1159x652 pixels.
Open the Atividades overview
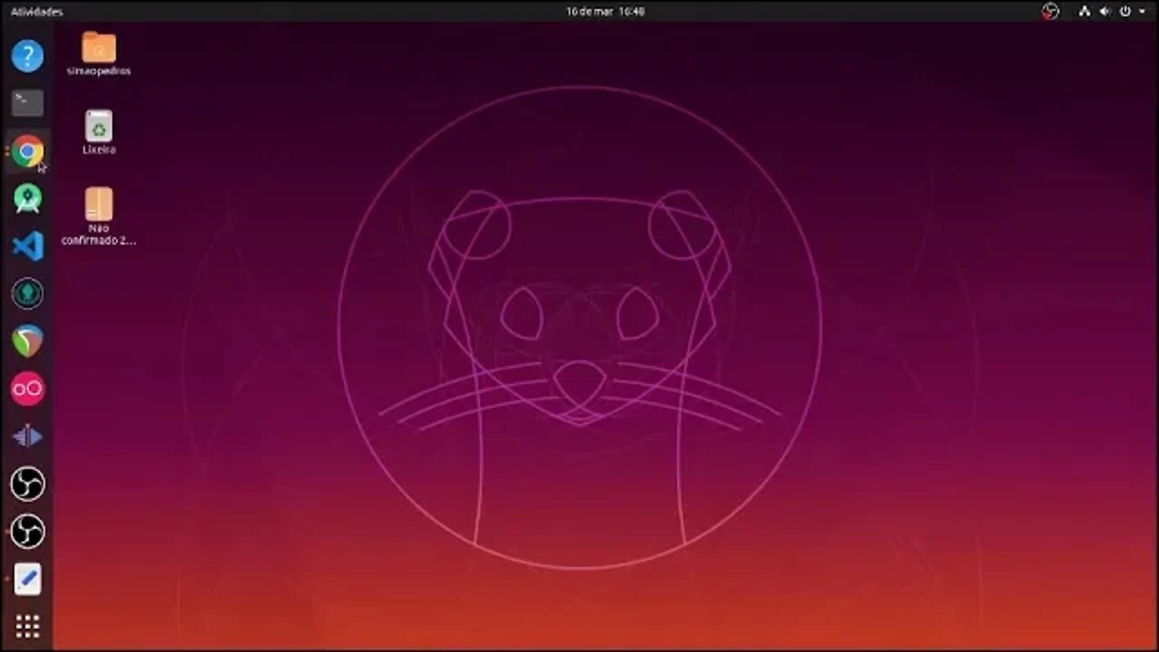click(x=37, y=12)
